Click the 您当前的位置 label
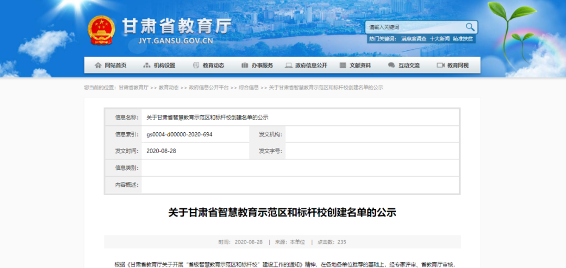566x268 pixels. coord(100,88)
